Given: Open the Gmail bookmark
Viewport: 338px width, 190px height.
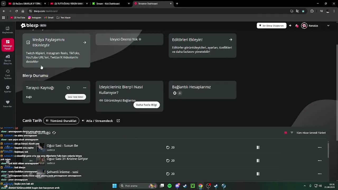Looking at the screenshot, I should tap(49, 18).
